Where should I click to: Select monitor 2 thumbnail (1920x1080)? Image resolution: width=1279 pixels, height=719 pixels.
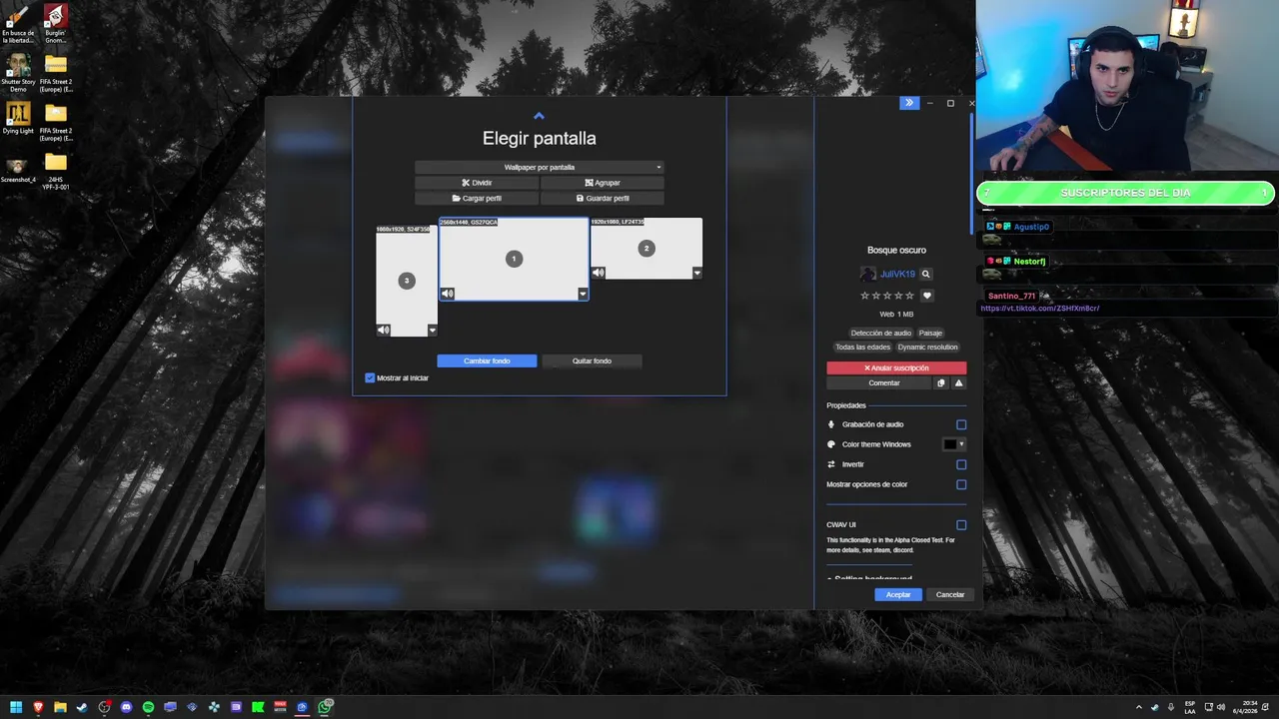pyautogui.click(x=646, y=248)
